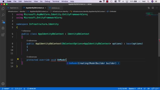
Task: Open the File menu
Action: click(15, 1)
